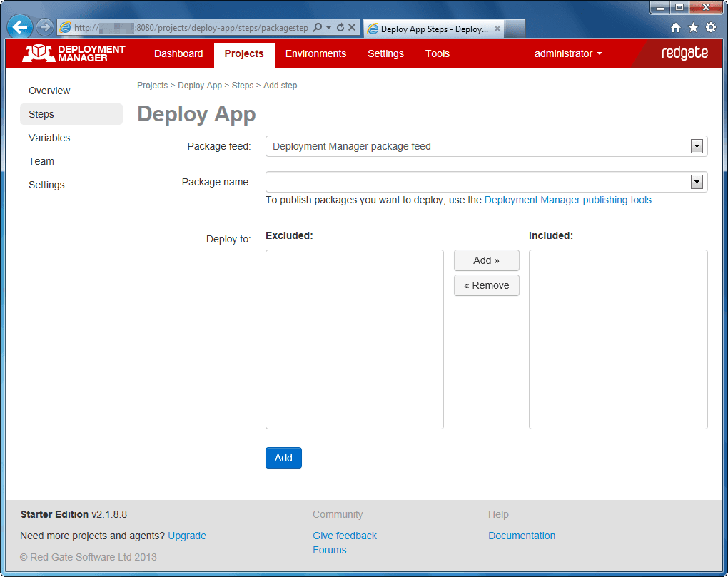Expand the Package feed dropdown

(x=697, y=147)
